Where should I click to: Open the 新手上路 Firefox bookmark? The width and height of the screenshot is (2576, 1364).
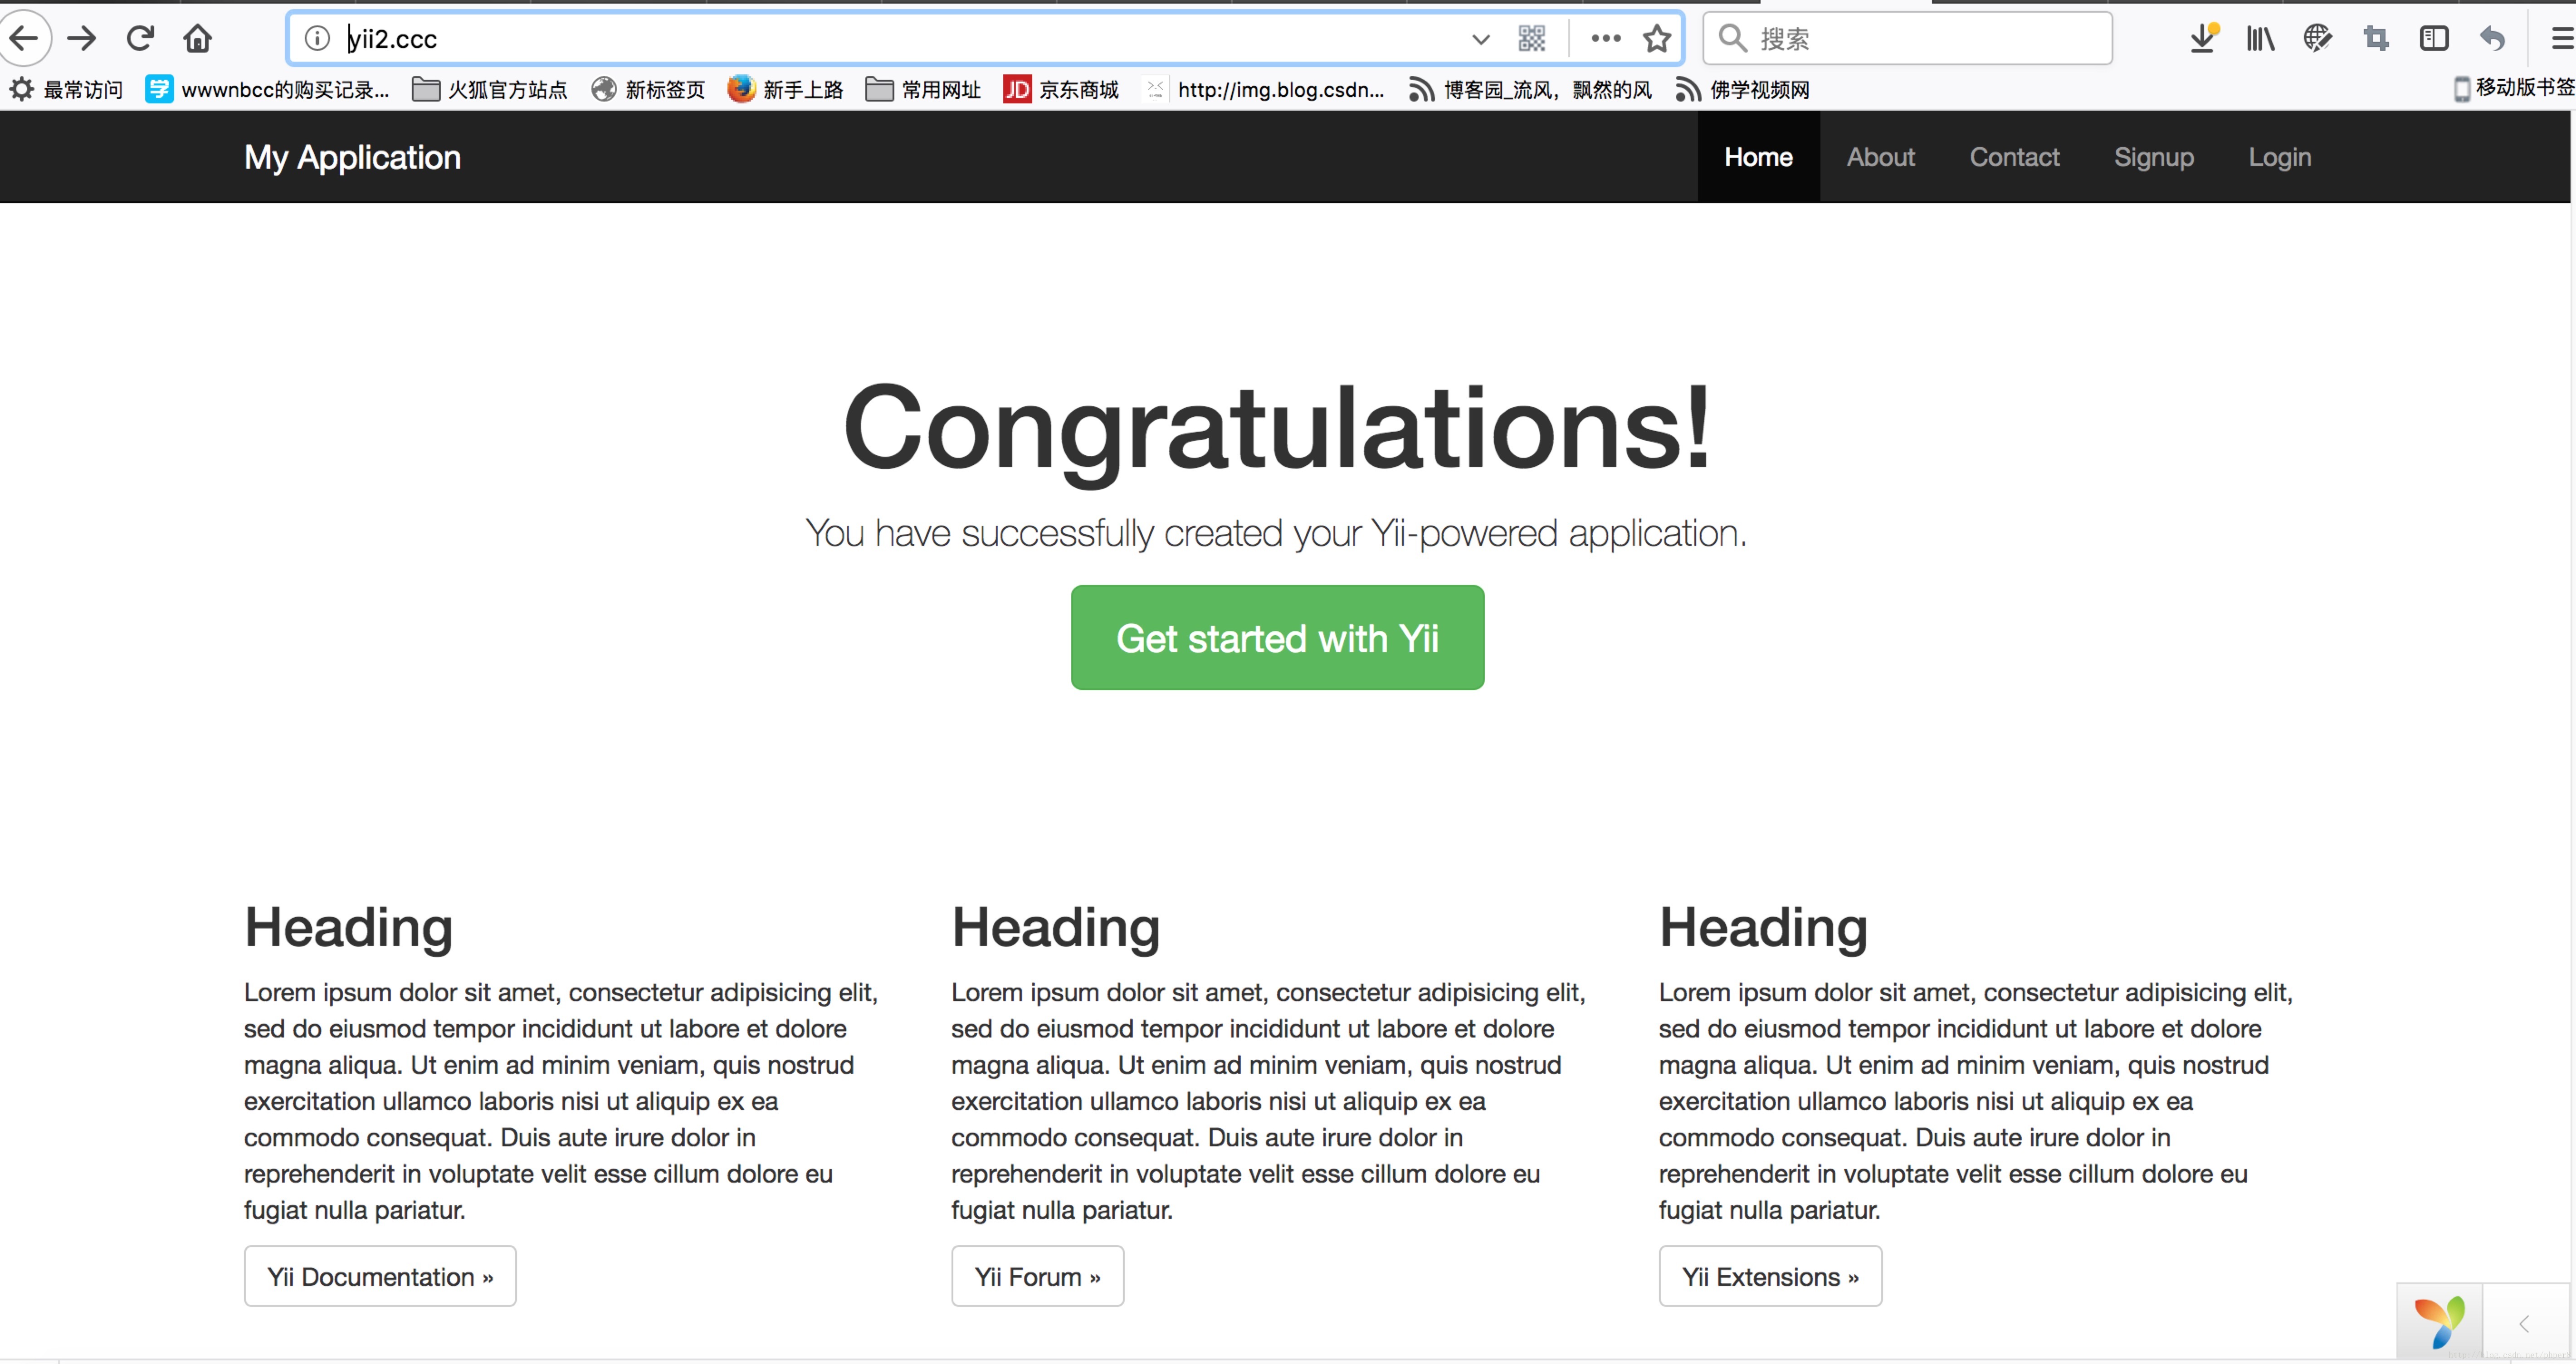785,90
